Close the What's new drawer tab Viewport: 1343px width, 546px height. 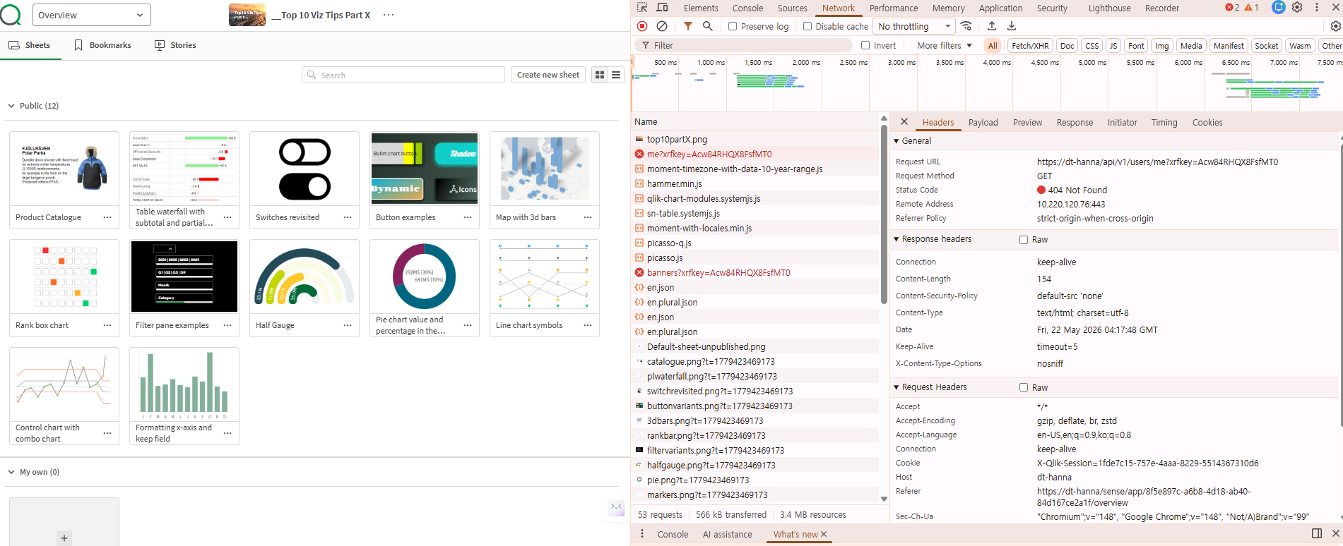tap(824, 534)
